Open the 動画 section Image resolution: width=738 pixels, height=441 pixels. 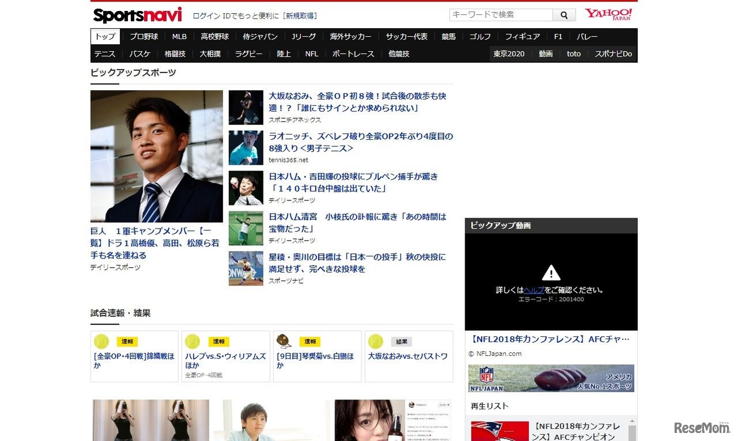click(545, 54)
